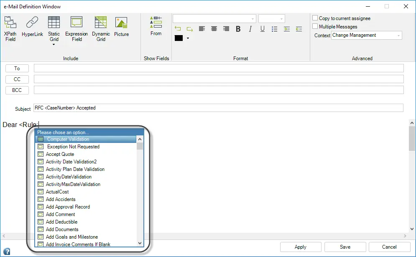Align text left
This screenshot has width=416, height=257.
pyautogui.click(x=202, y=29)
